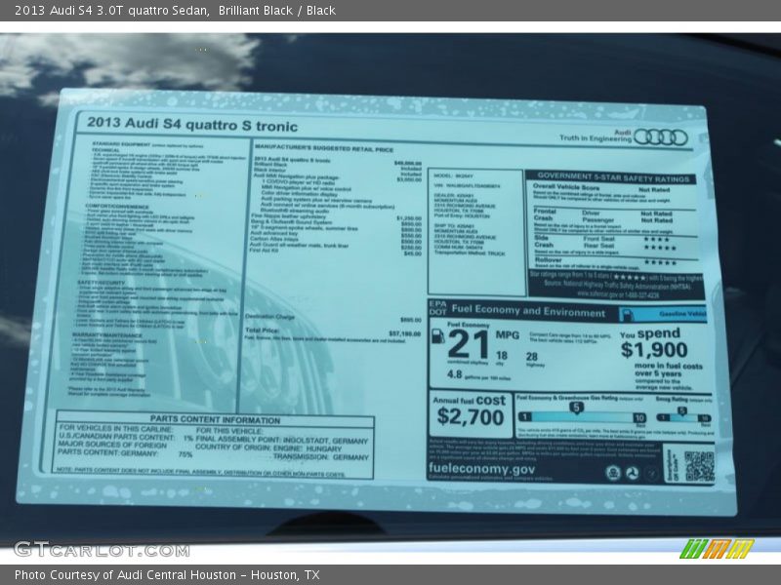Viewport: 781px width, 585px height.
Task: Click the 'Truth in Engineering' slogan
Action: coord(596,138)
